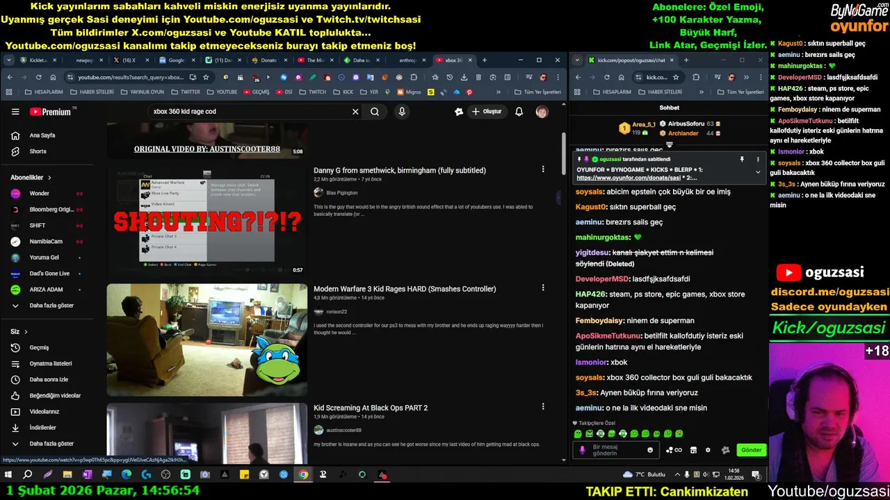Open the TWITCH bookmarks folder
The width and height of the screenshot is (890, 500).
(x=312, y=92)
